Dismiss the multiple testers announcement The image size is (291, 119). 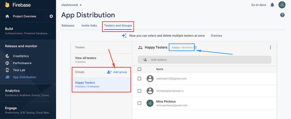(217, 35)
